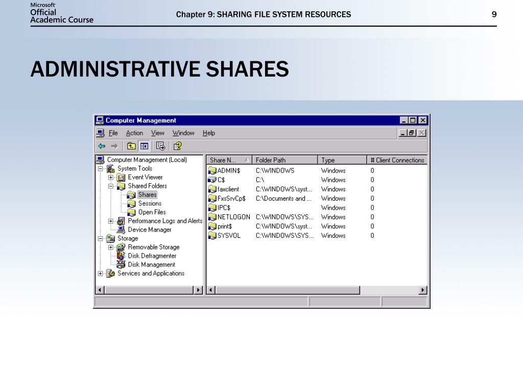Expand the Removable Storage node

click(111, 247)
